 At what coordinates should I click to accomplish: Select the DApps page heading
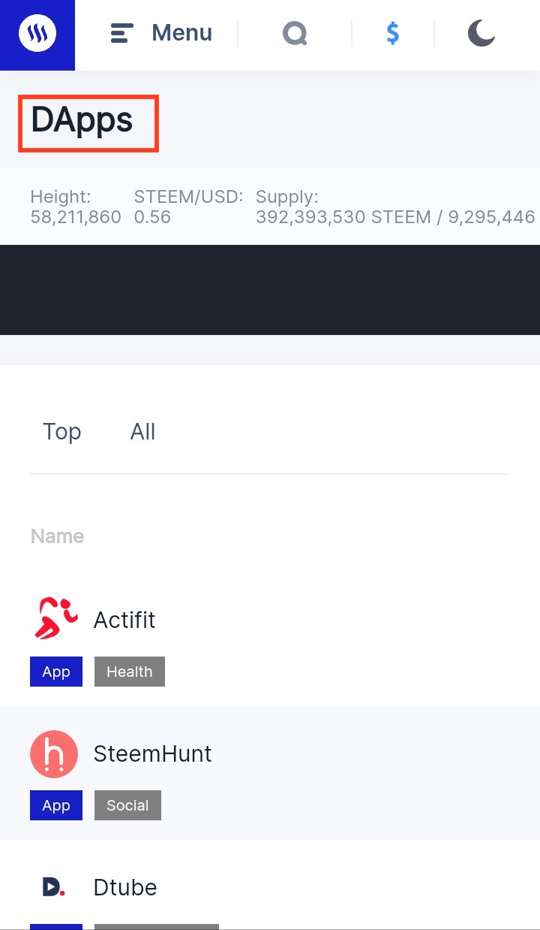(82, 120)
